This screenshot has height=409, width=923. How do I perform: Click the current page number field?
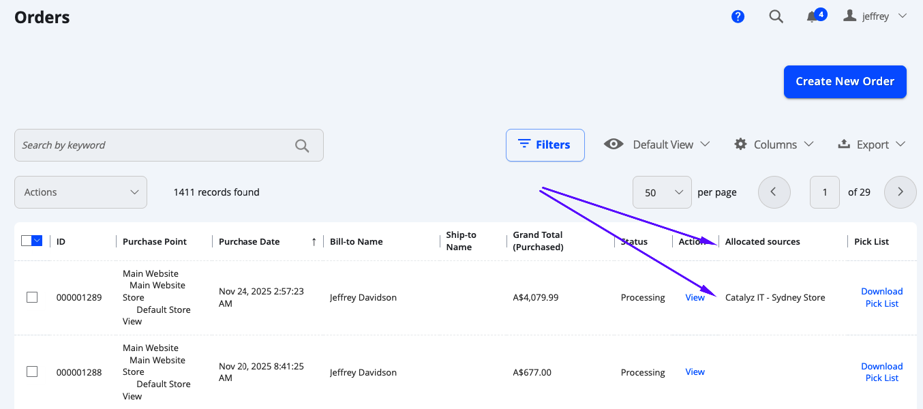824,192
